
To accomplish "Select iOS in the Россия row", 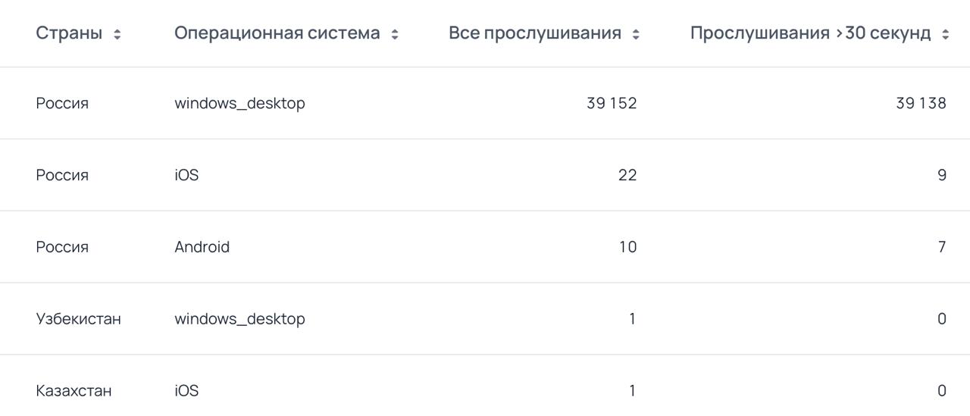I will pos(186,175).
